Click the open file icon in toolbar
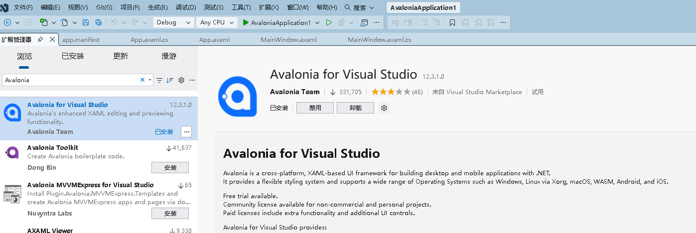Screen dimensions: 696x233 tap(64, 22)
